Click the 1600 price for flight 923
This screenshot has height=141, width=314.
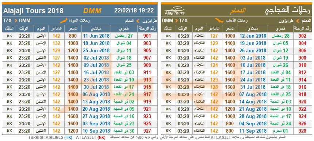tap(73, 117)
